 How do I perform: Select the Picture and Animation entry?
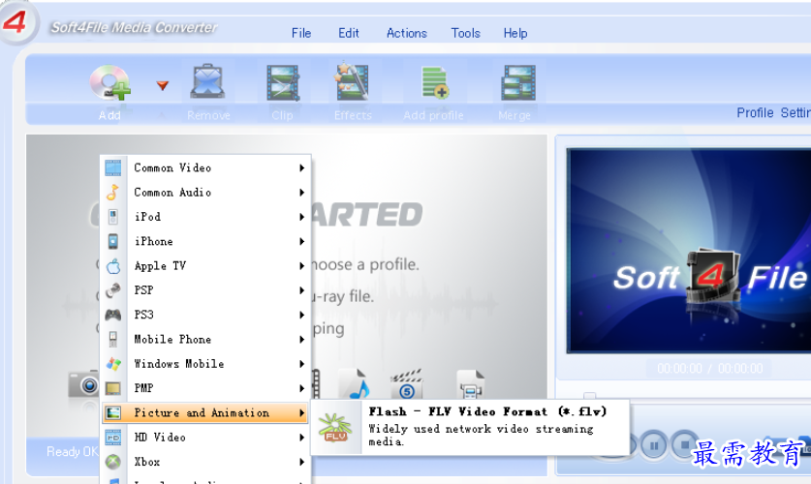(205, 412)
